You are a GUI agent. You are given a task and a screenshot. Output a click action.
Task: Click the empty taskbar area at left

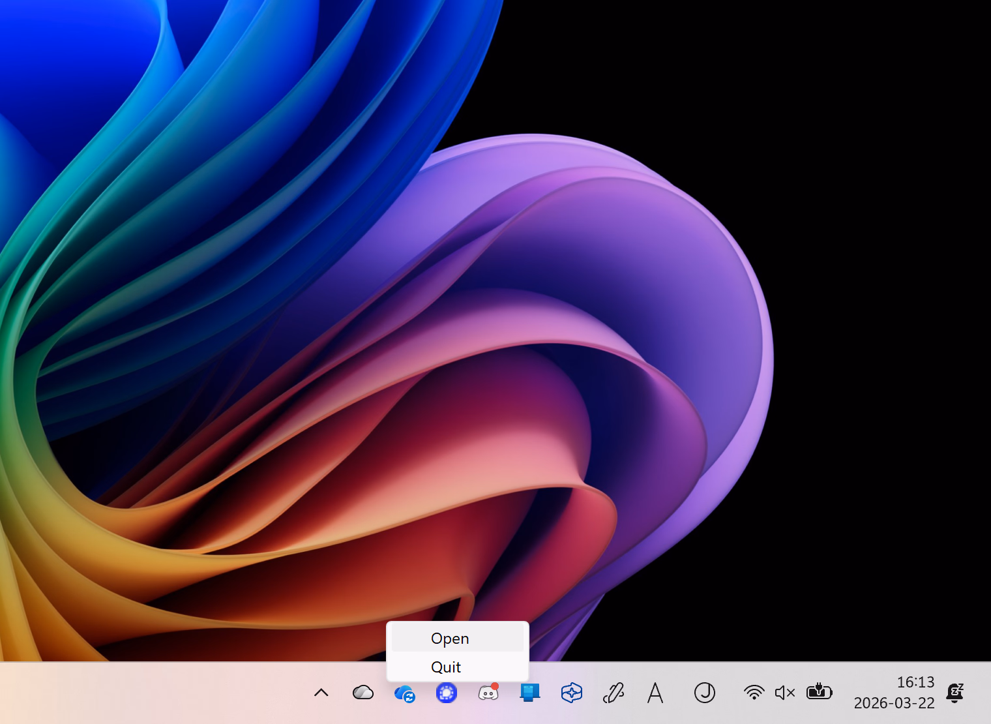(x=130, y=693)
